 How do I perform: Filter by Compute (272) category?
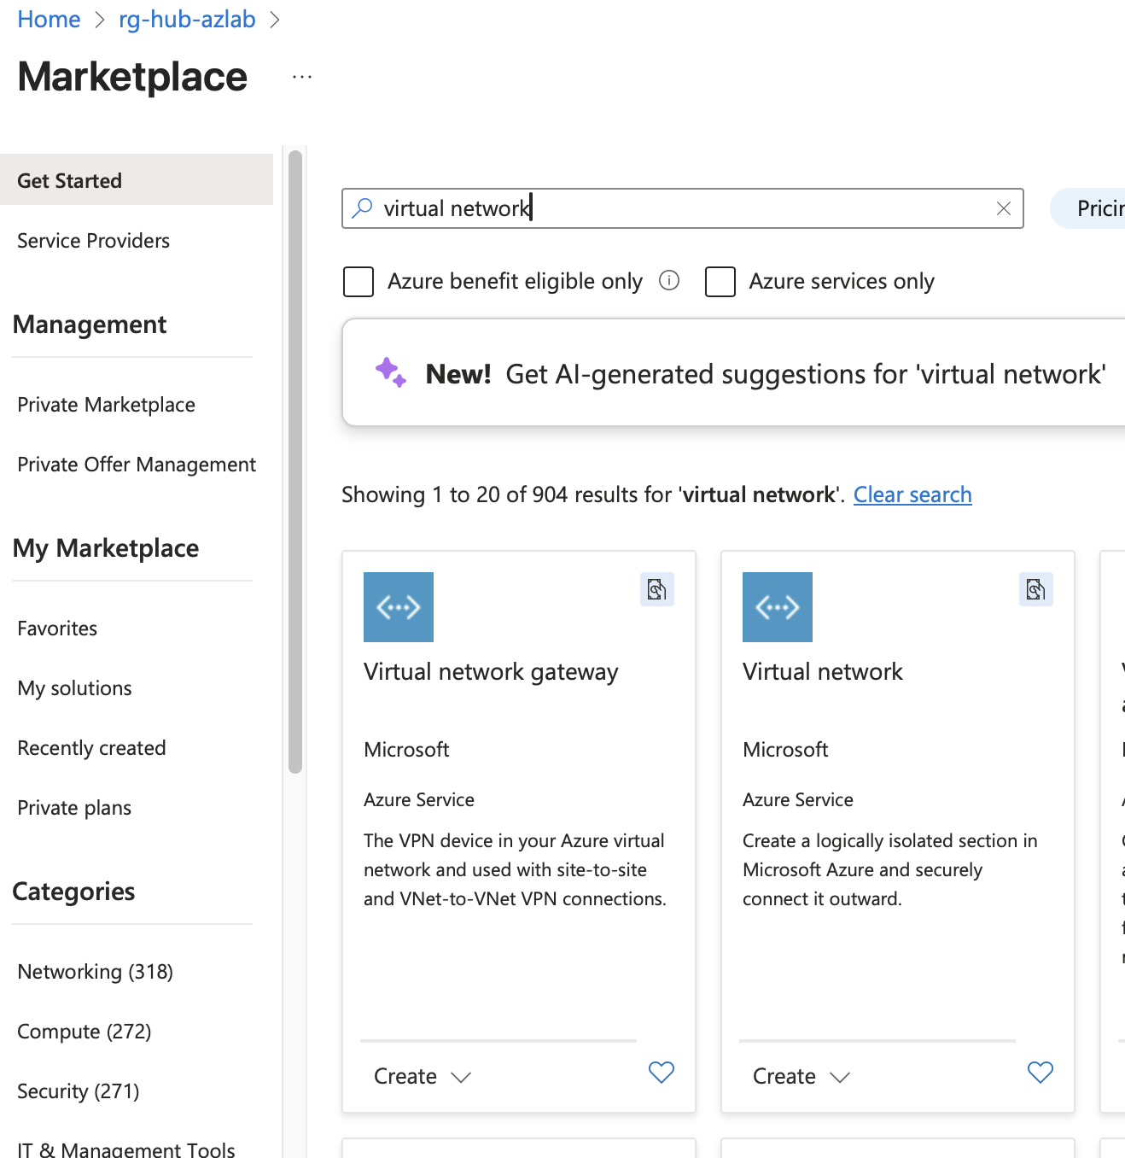pos(84,1032)
